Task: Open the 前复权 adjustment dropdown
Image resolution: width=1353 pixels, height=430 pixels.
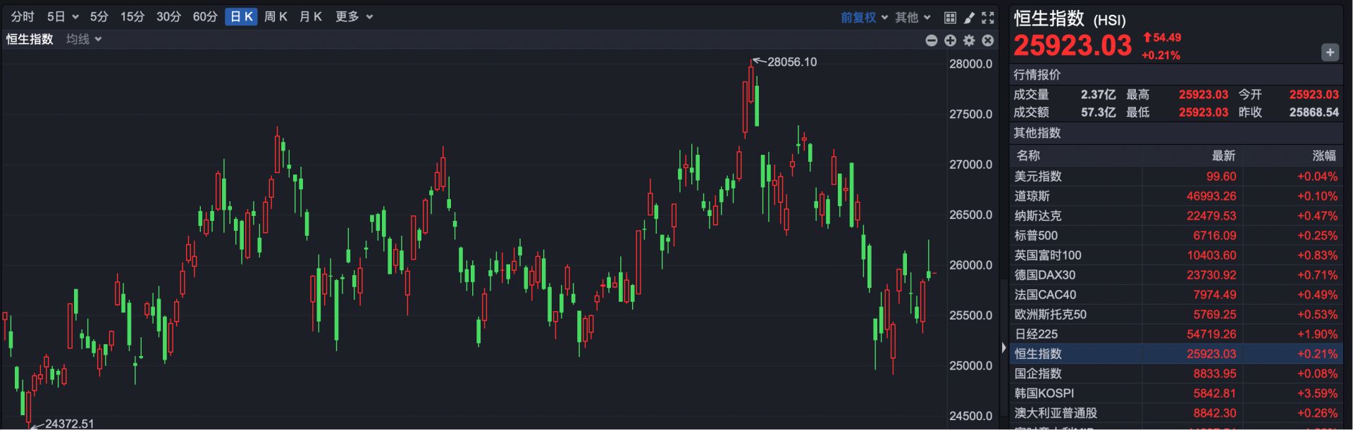Action: click(x=864, y=18)
